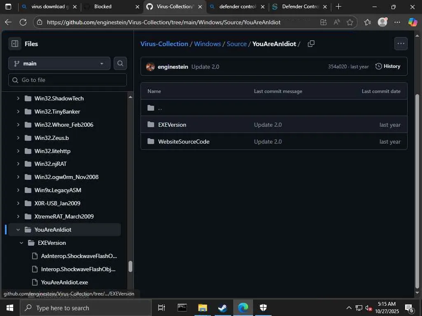View commit History

click(388, 66)
